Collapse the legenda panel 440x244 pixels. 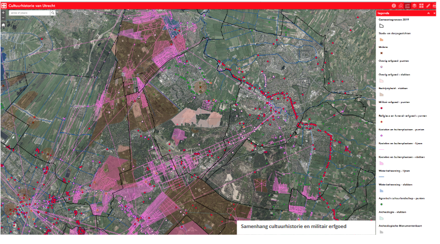pyautogui.click(x=429, y=13)
